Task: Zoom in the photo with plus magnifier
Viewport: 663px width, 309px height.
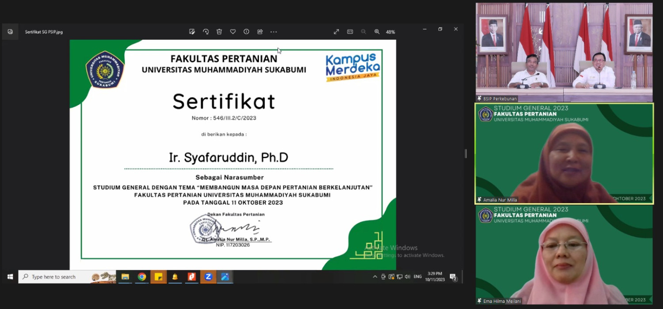Action: point(377,32)
